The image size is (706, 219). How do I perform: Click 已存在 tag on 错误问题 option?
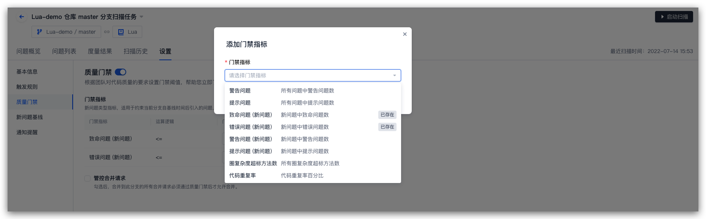click(387, 127)
